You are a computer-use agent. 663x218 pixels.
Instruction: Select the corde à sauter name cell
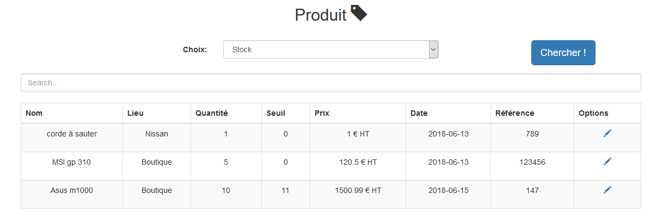click(72, 134)
